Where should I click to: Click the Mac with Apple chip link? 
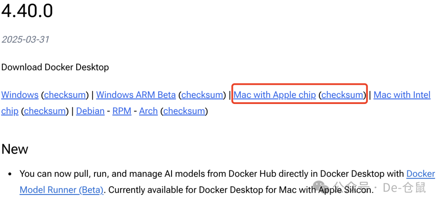(275, 95)
